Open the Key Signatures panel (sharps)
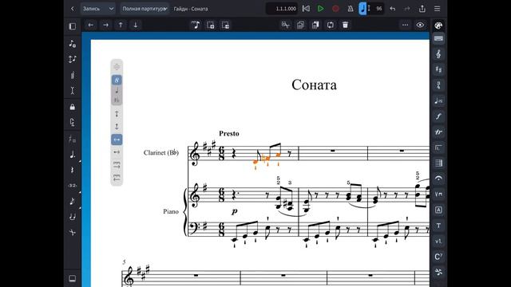This screenshot has height=287, width=511. click(x=438, y=69)
